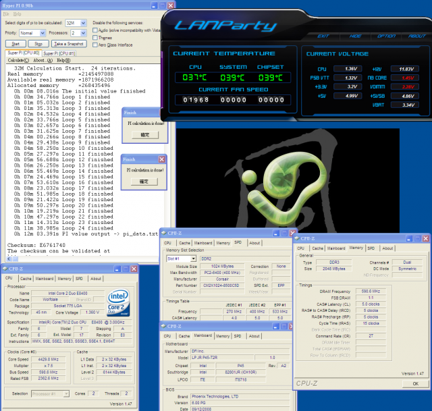Image resolution: width=432 pixels, height=411 pixels.
Task: Confirm the lower Finish dialog with its button
Action: coord(144,182)
